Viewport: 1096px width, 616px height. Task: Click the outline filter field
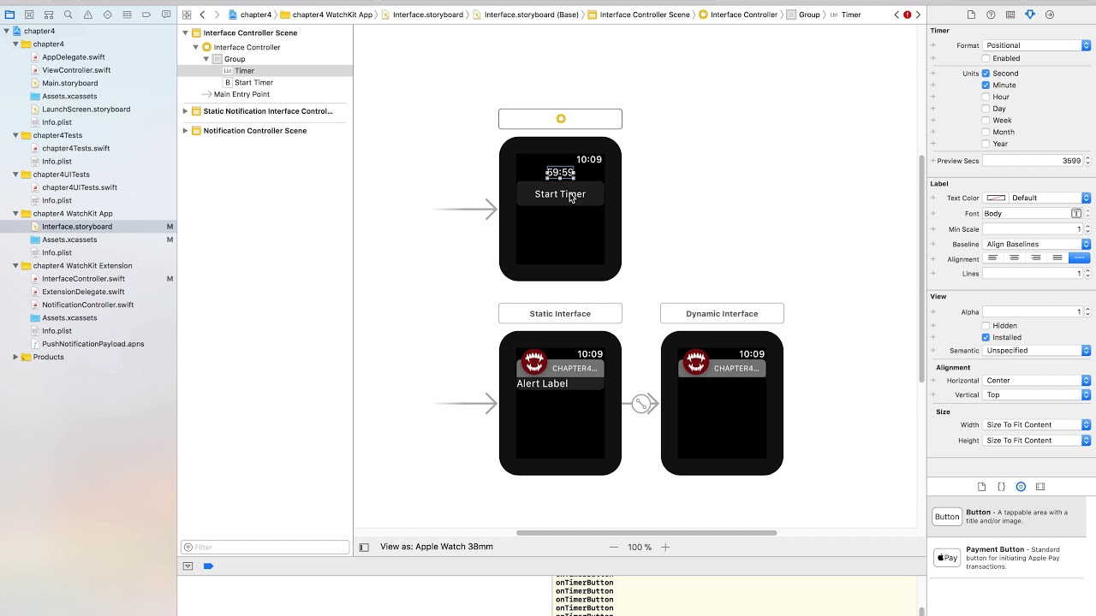click(x=265, y=548)
